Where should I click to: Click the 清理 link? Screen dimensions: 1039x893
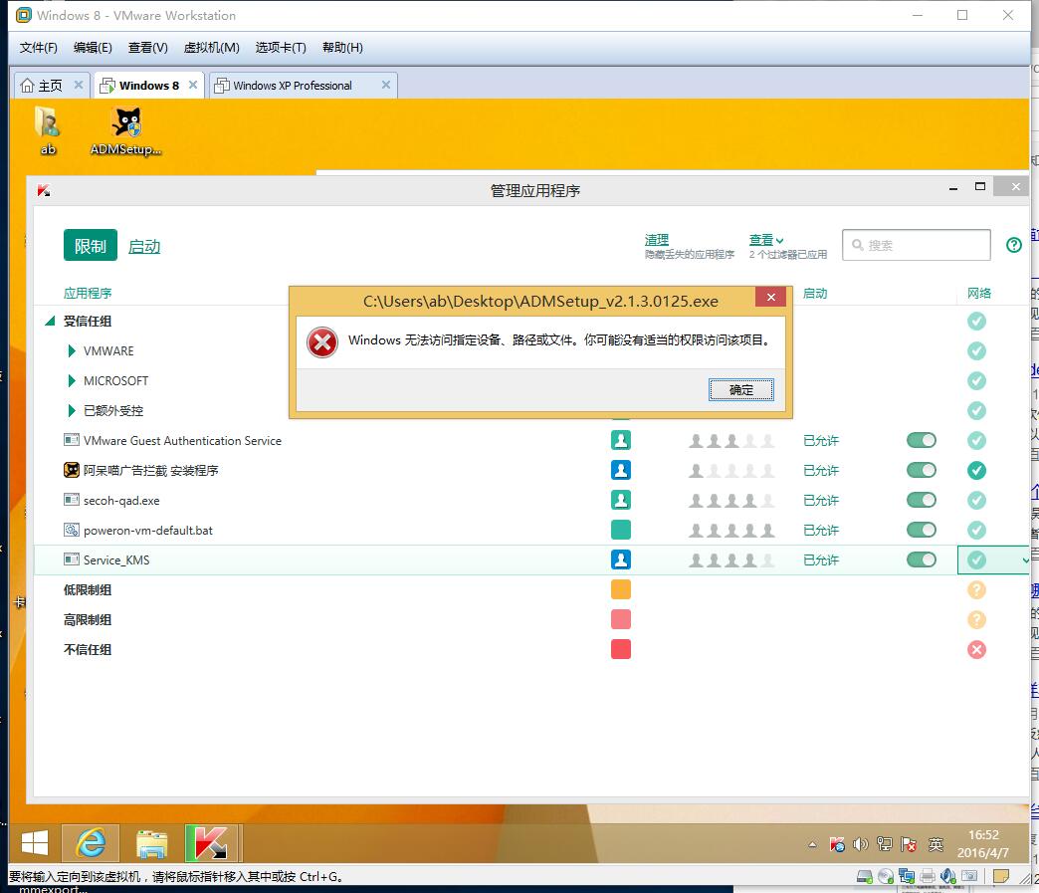click(x=657, y=239)
